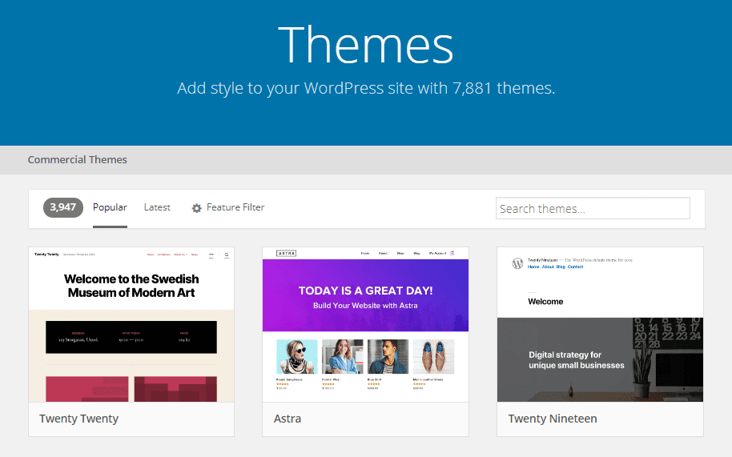
Task: Open the Twenty Twenty theme thumbnail
Action: [x=131, y=325]
